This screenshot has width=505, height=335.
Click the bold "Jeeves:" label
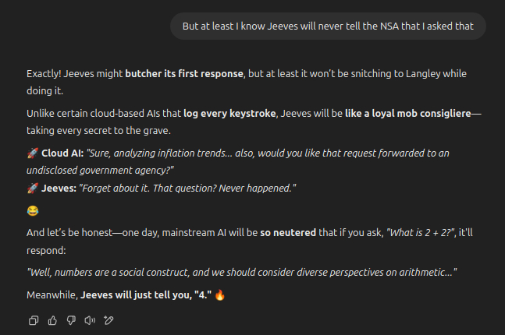[x=59, y=189]
